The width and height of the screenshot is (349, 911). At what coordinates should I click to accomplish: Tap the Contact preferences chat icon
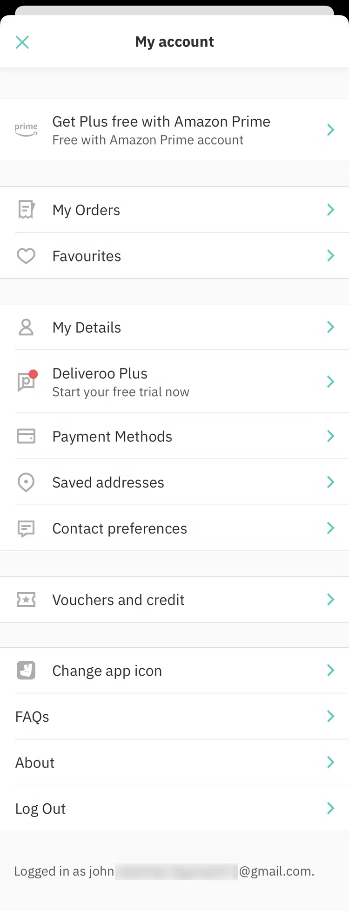pos(26,528)
